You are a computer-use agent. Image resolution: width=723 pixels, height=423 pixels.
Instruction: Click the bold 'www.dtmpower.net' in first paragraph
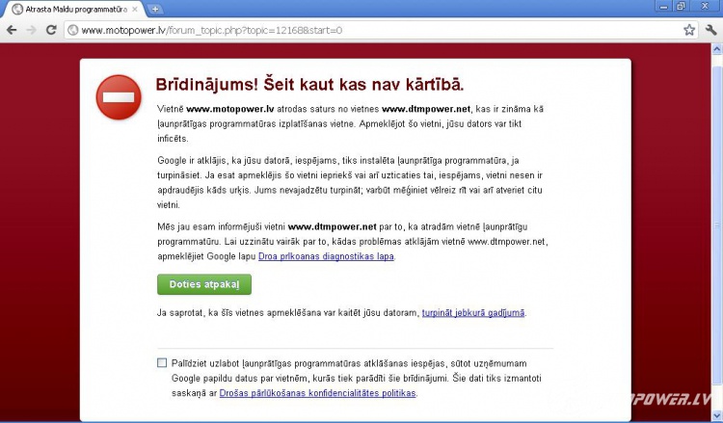(x=426, y=109)
